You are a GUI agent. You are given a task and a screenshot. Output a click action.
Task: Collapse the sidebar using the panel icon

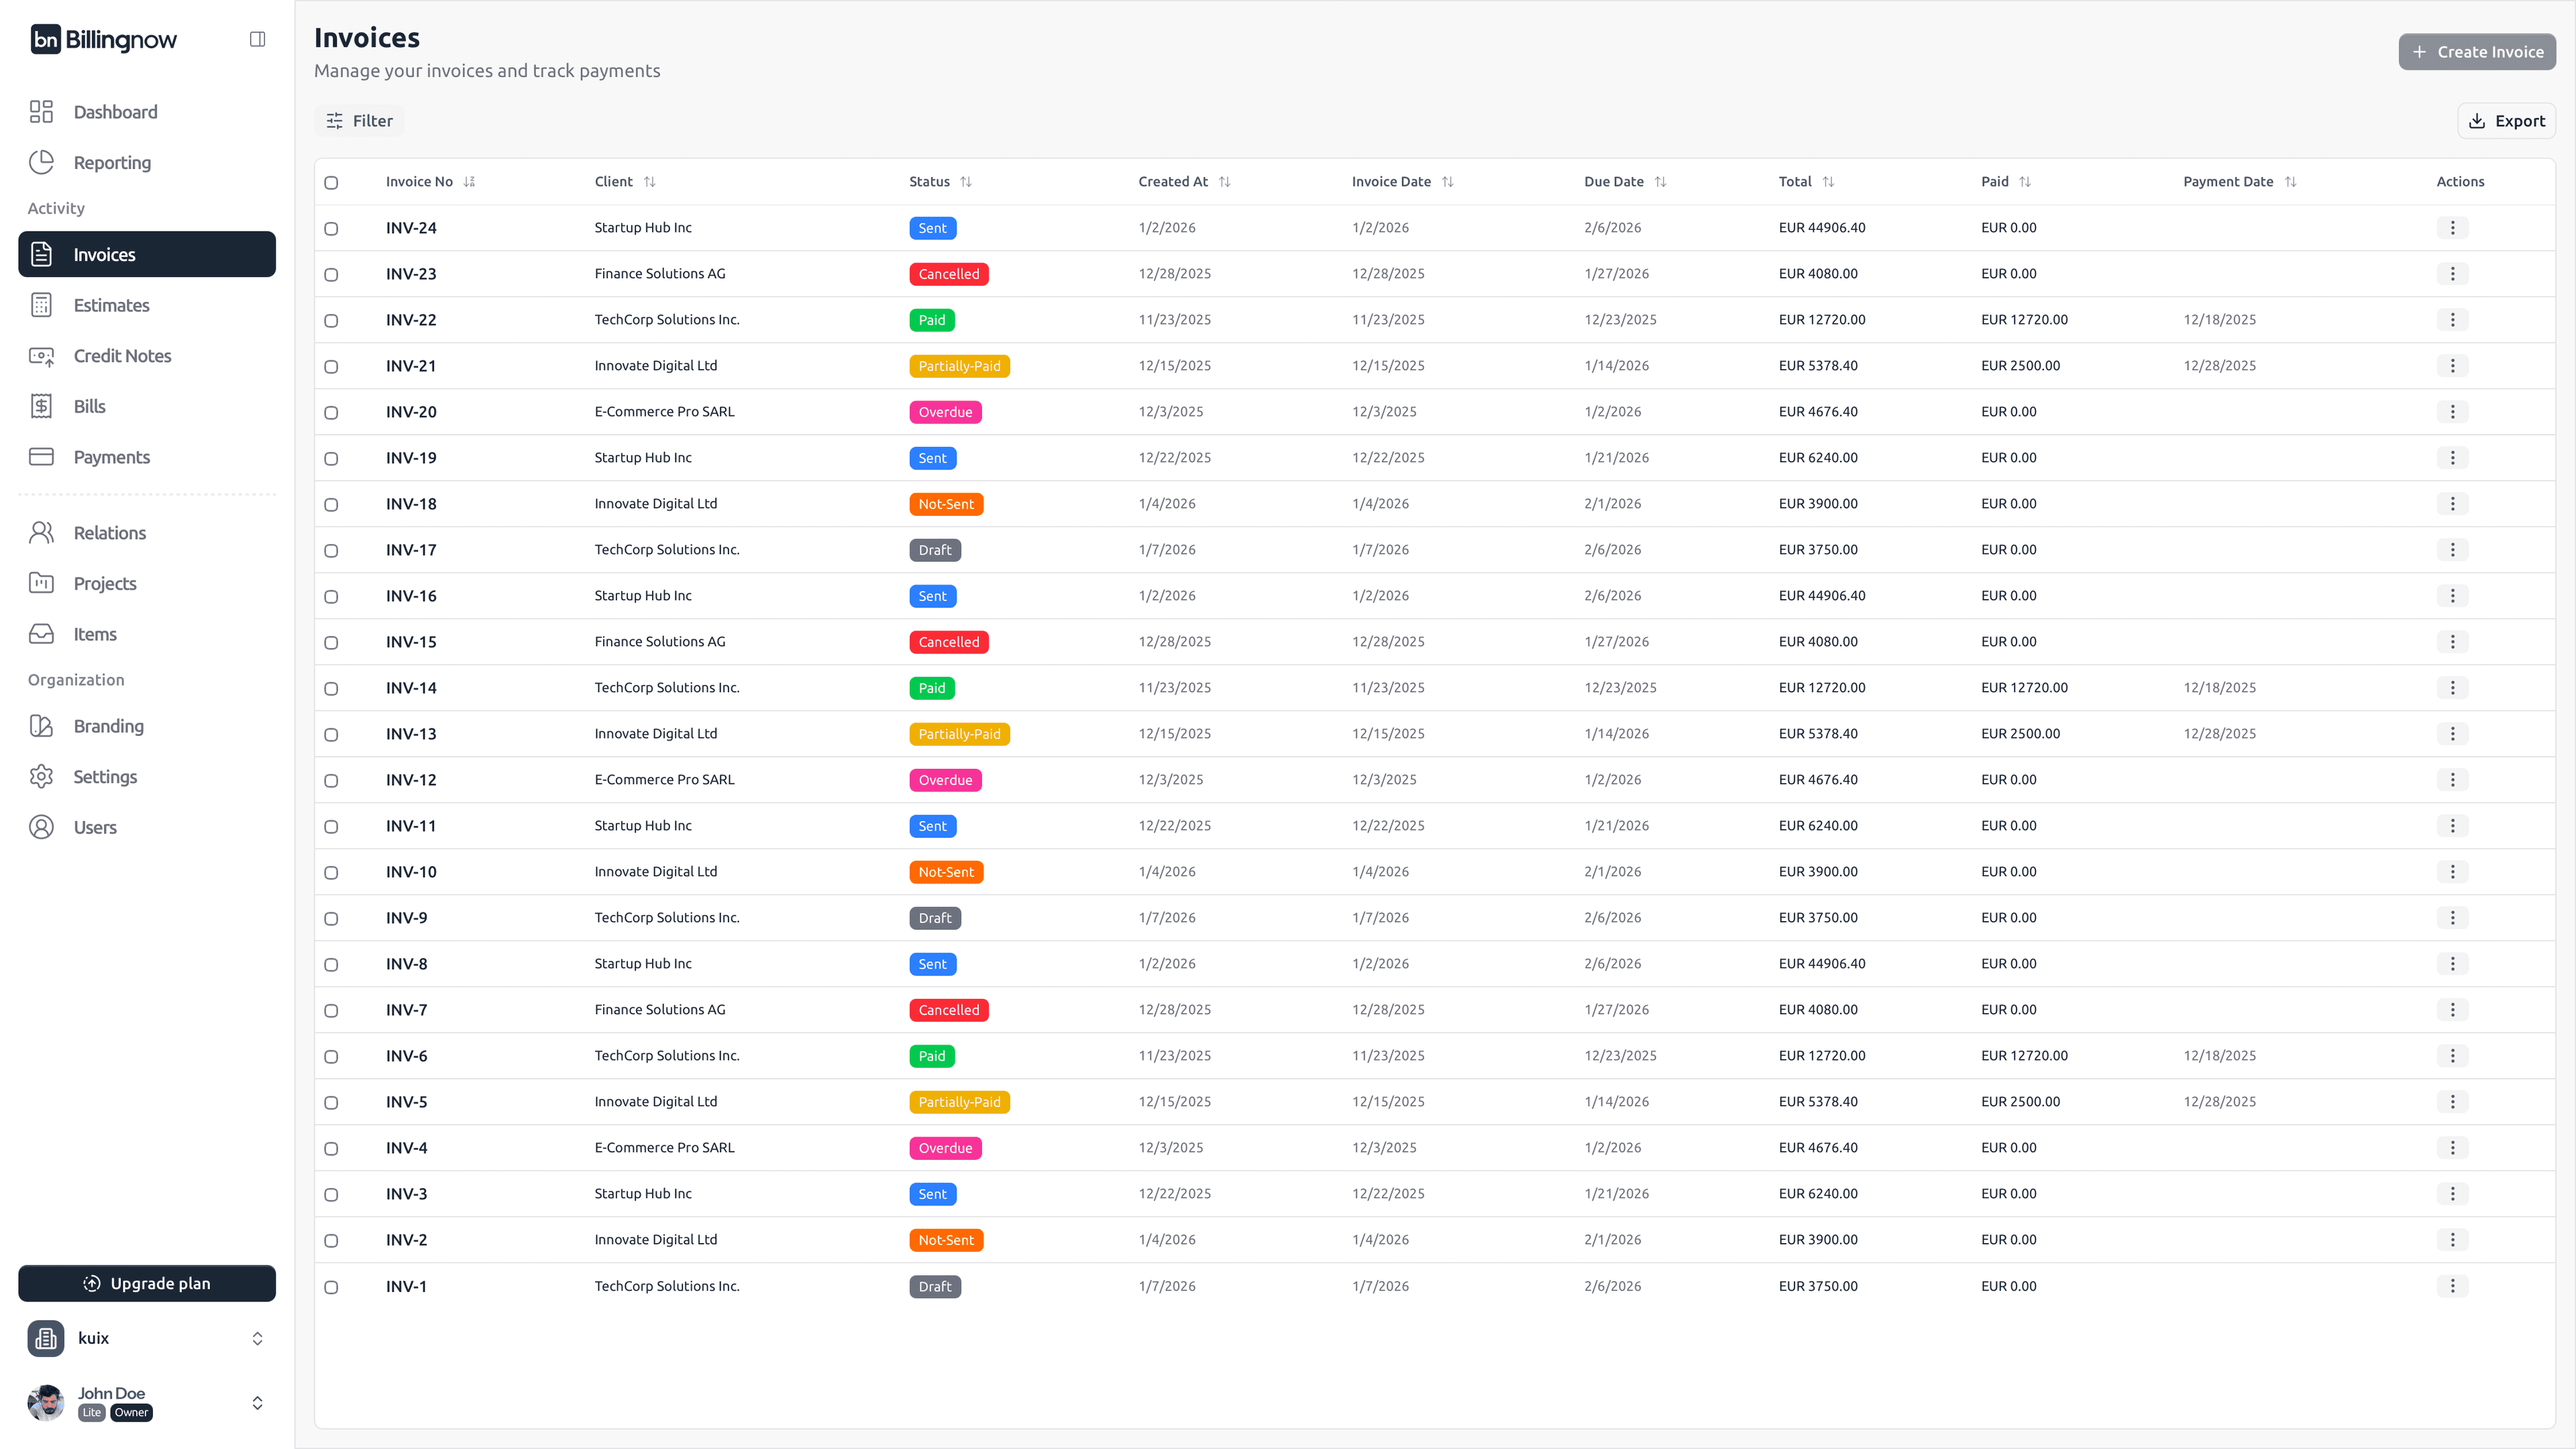point(257,38)
